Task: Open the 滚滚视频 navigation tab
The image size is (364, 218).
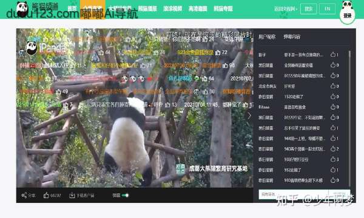Action: pos(173,9)
